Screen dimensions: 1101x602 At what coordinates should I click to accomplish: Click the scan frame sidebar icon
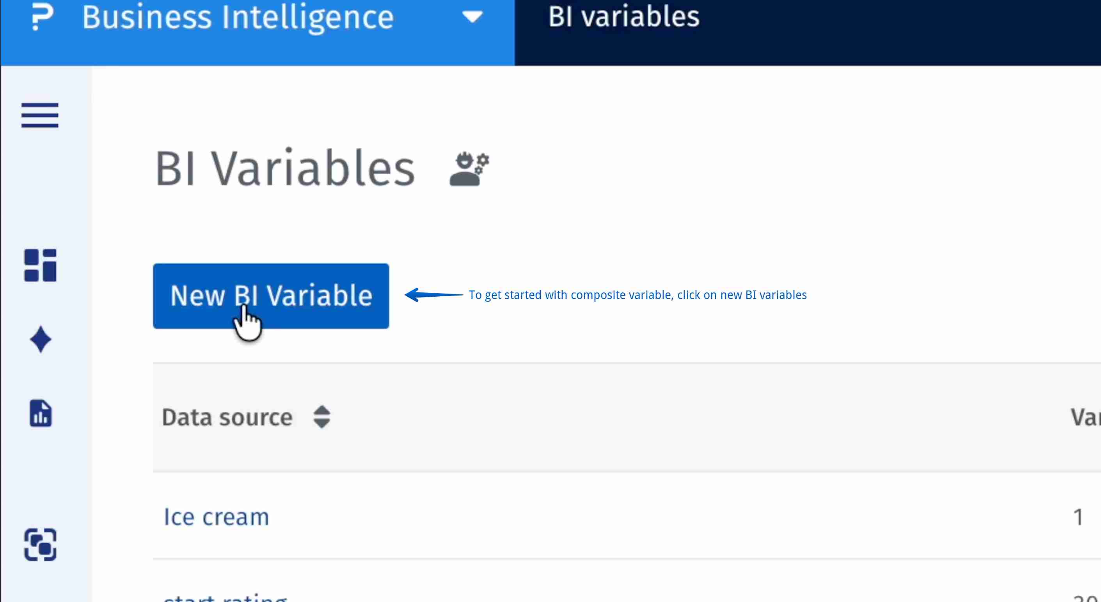pyautogui.click(x=40, y=544)
